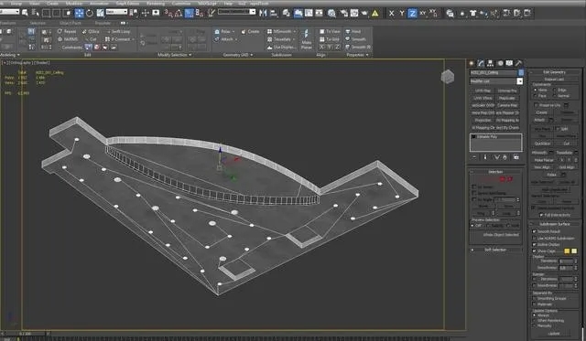Select the Edge constraint radio button
The width and height of the screenshot is (586, 341).
[x=555, y=90]
